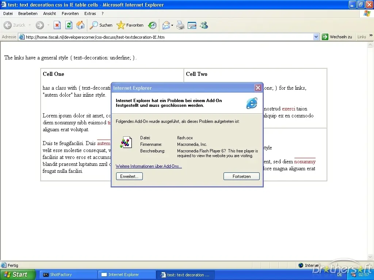
Task: Close the Internet Explorer error dialog
Action: pos(258,88)
